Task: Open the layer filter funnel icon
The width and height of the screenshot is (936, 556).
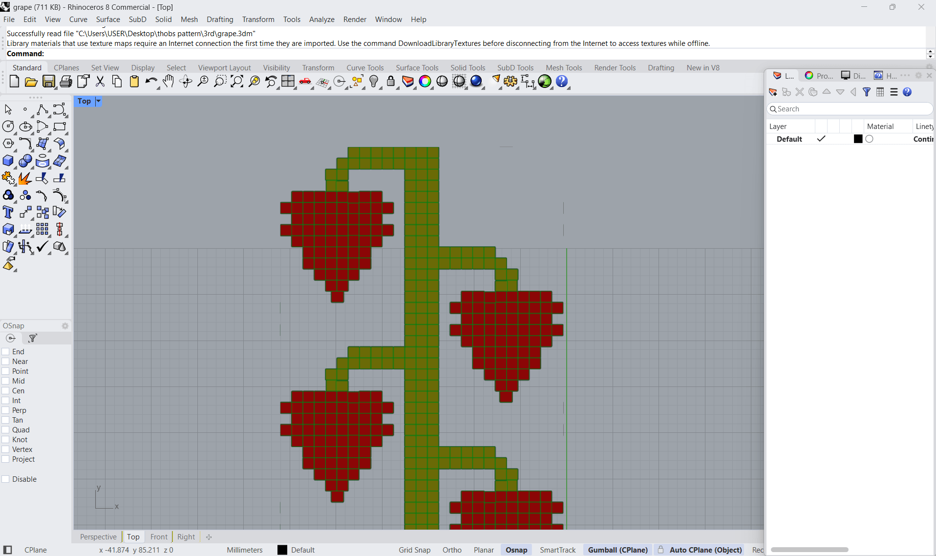Action: [867, 92]
